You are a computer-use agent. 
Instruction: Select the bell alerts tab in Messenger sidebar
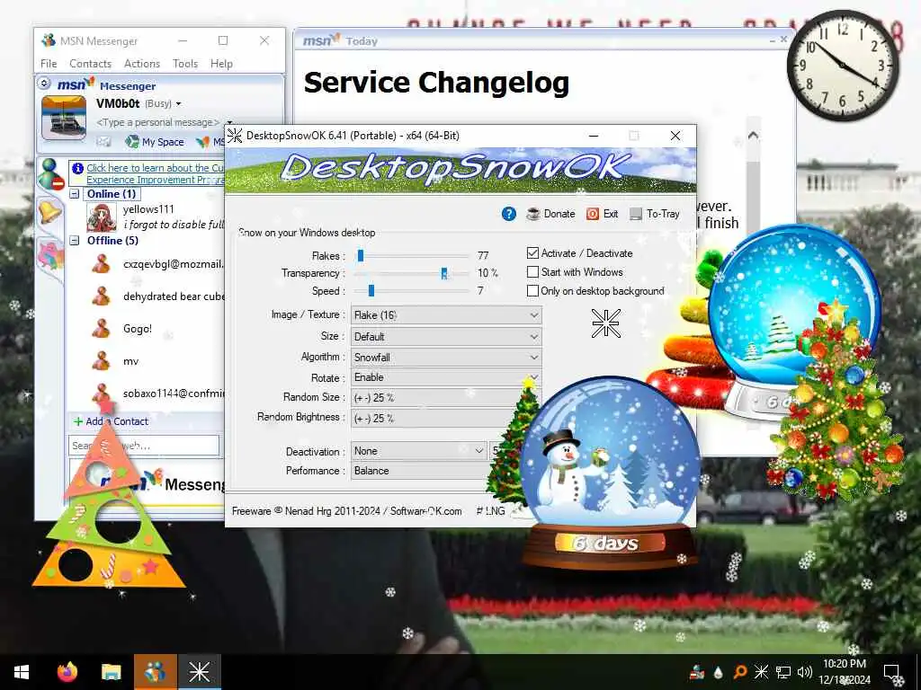click(x=49, y=211)
